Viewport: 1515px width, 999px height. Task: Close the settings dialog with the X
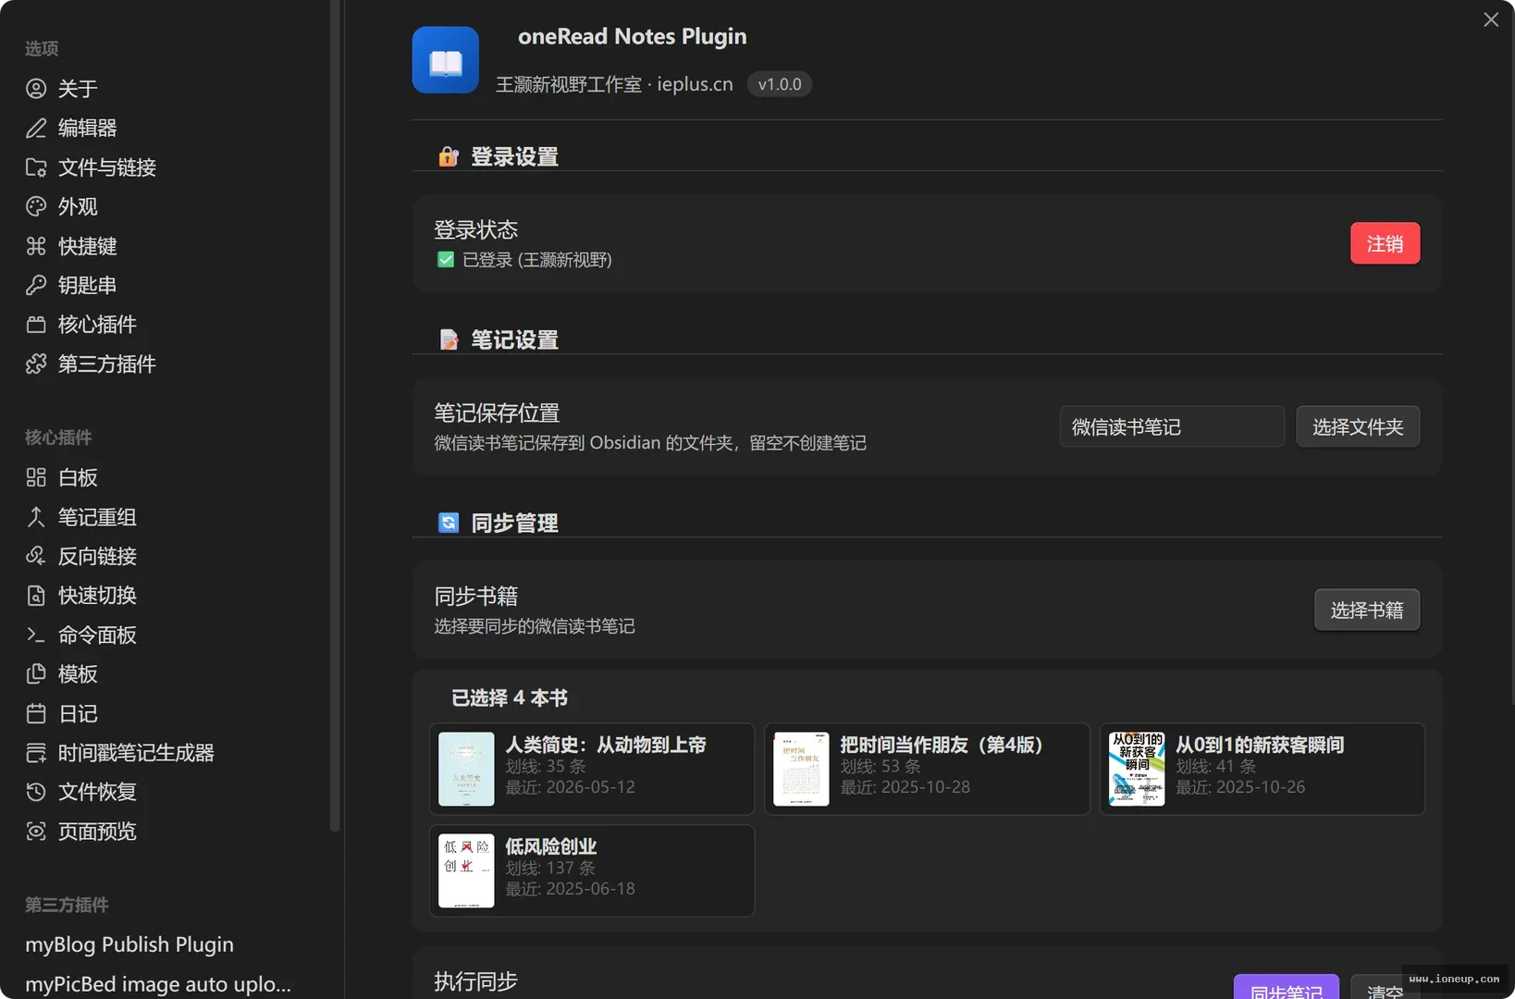(x=1491, y=19)
